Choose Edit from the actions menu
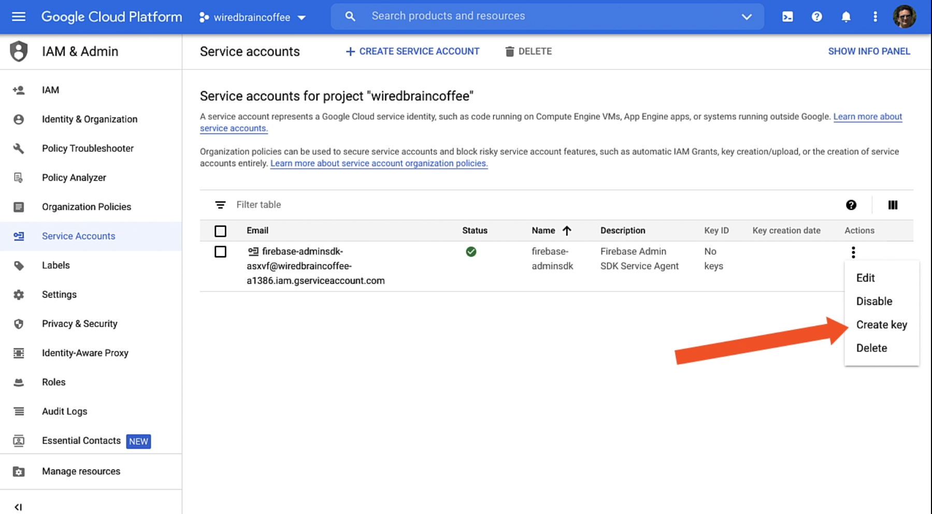The height and width of the screenshot is (514, 932). pyautogui.click(x=882, y=278)
